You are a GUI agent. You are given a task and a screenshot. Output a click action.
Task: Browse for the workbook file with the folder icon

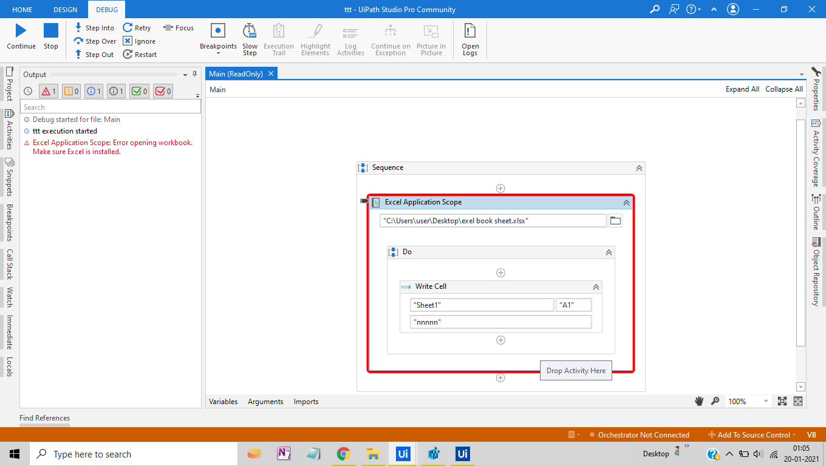616,221
